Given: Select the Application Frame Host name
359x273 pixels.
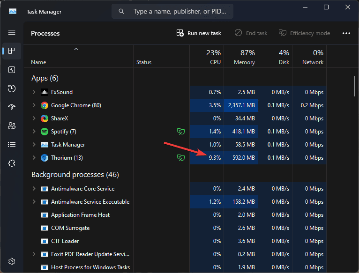Looking at the screenshot, I should (80, 215).
